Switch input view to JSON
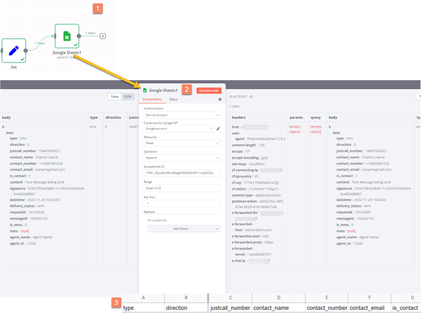The height and width of the screenshot is (313, 421). (128, 96)
